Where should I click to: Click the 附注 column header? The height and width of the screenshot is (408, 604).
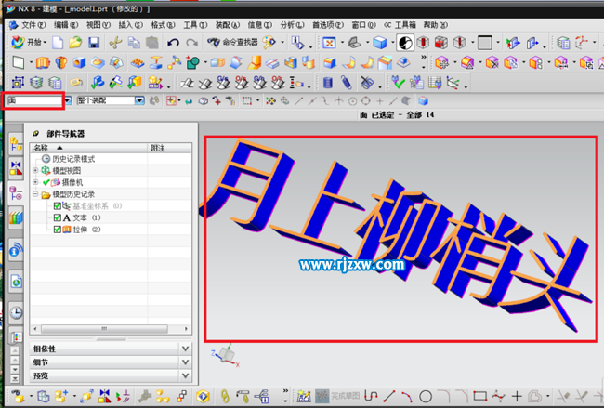tap(169, 148)
